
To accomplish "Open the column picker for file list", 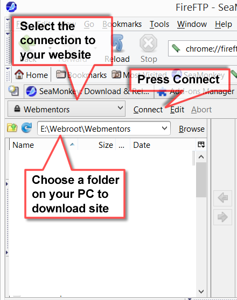I will point(201,145).
